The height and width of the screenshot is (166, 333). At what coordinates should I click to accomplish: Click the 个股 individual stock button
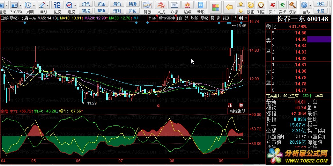coord(321,11)
